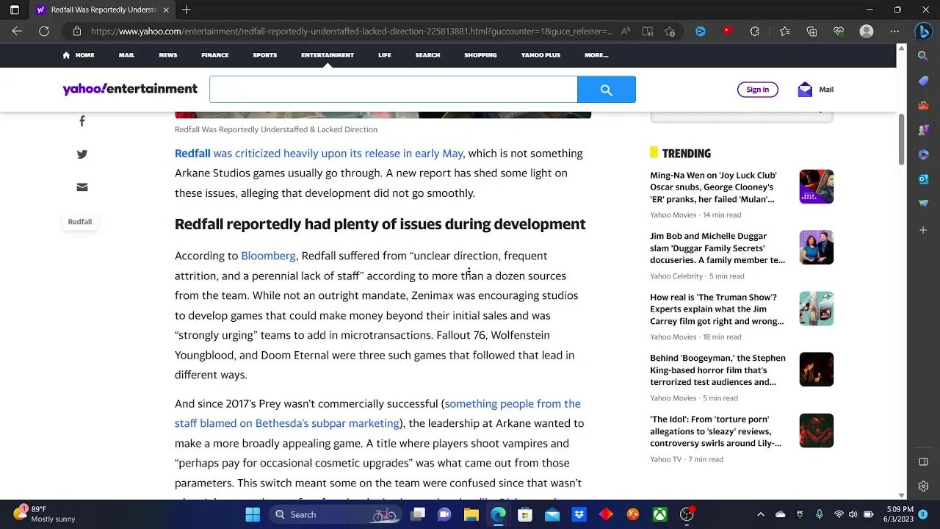Click the address bar URL
This screenshot has height=529, width=940.
click(x=352, y=32)
